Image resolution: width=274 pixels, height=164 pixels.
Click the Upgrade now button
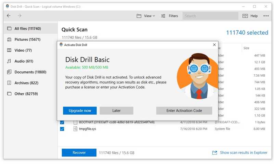80,111
